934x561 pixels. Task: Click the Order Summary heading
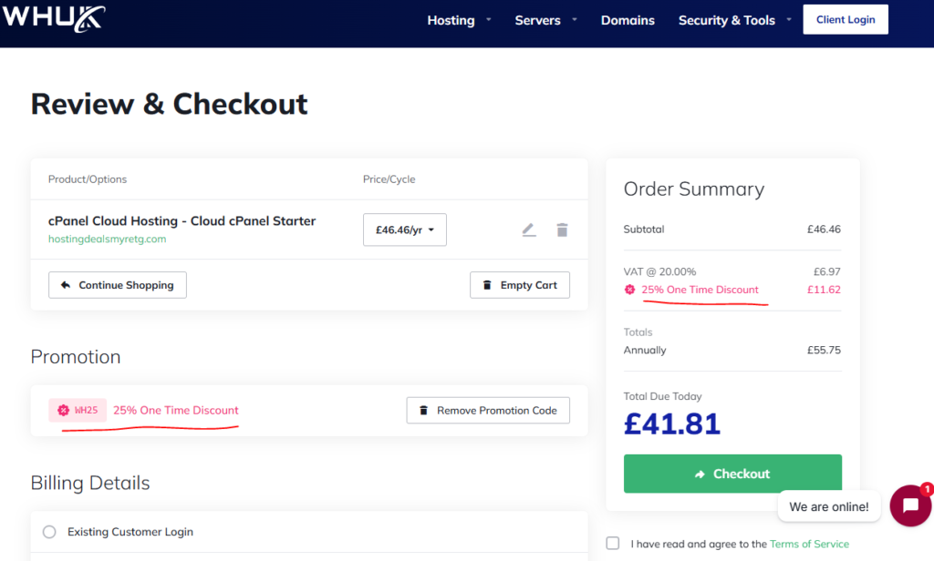694,189
